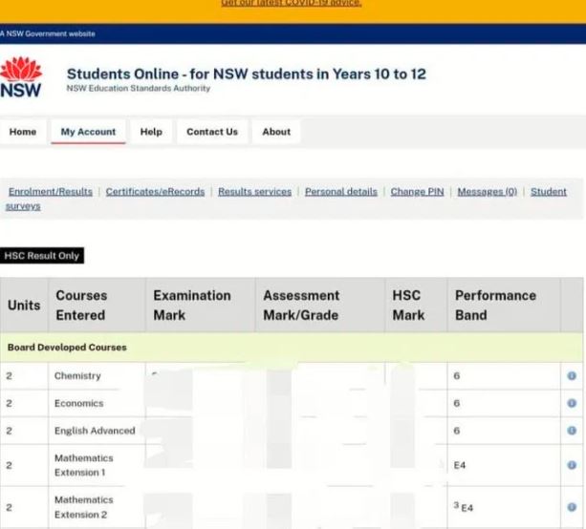Viewport: 586px width, 529px height.
Task: Click the NSW waratah logo
Action: pos(21,77)
